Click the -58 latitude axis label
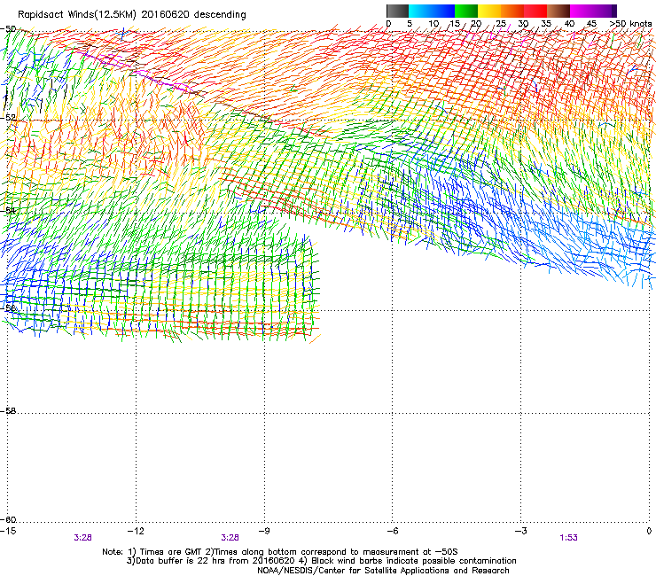Screen dimensions: 656x576 [x=8, y=411]
